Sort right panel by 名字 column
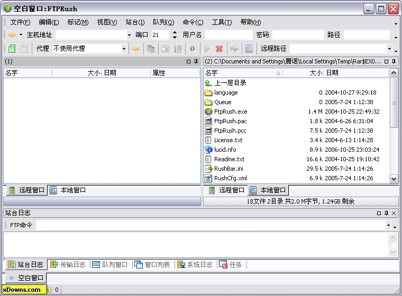Viewport: 402px width, 296px height. click(243, 73)
